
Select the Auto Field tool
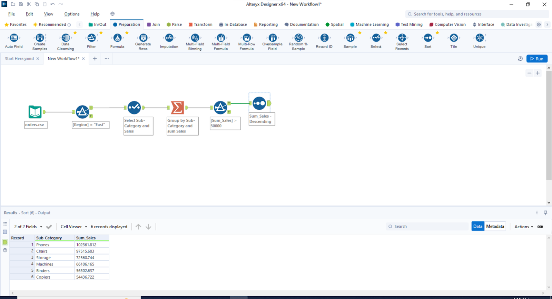tap(14, 41)
